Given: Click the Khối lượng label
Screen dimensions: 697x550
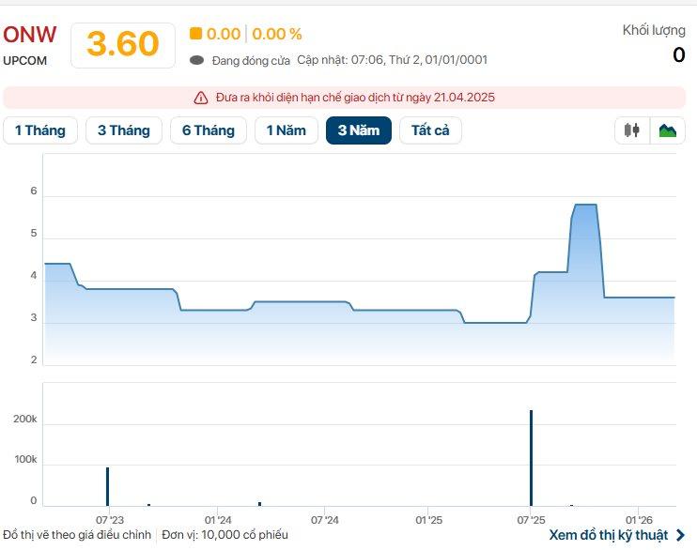Looking at the screenshot, I should click(654, 30).
